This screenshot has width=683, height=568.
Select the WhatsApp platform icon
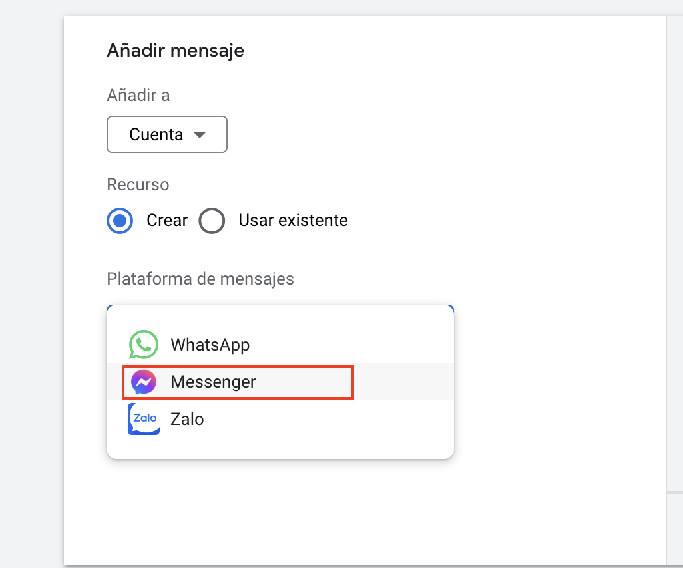click(143, 345)
